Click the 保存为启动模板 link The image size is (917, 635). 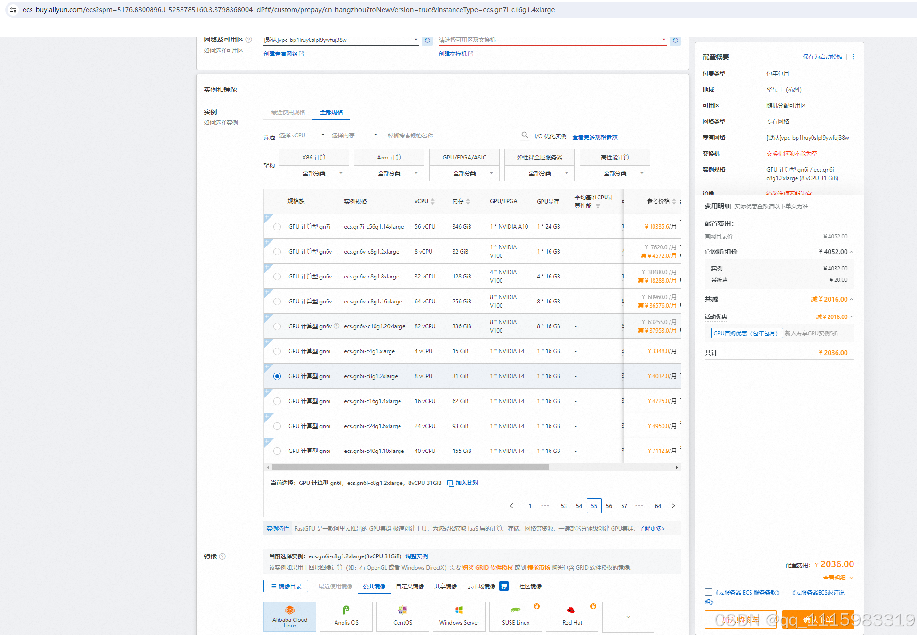click(822, 57)
